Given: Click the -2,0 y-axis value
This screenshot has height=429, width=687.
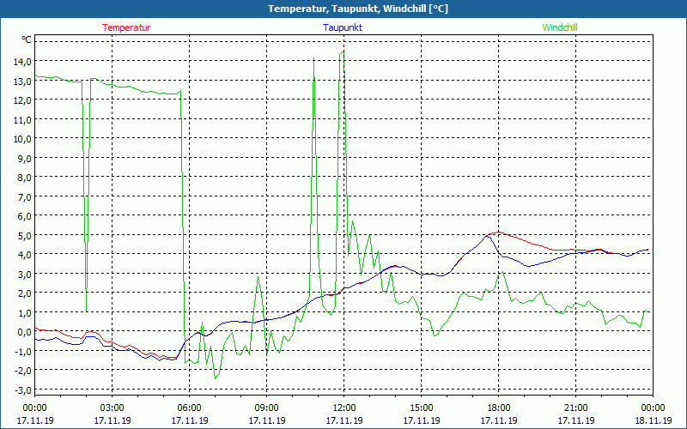Looking at the screenshot, I should tap(23, 371).
